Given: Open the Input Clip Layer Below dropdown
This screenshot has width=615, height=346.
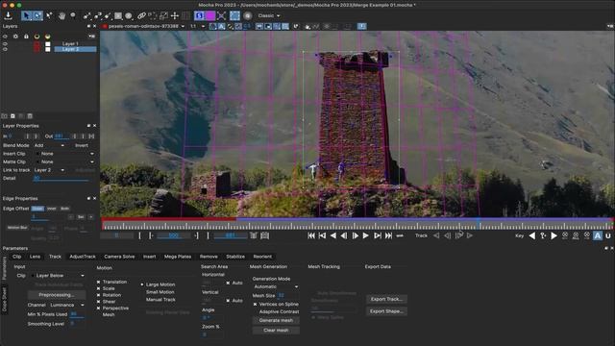Looking at the screenshot, I should click(x=59, y=276).
